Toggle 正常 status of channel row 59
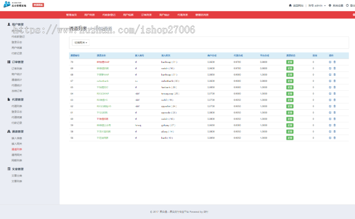The height and width of the screenshot is (219, 355). [x=290, y=125]
